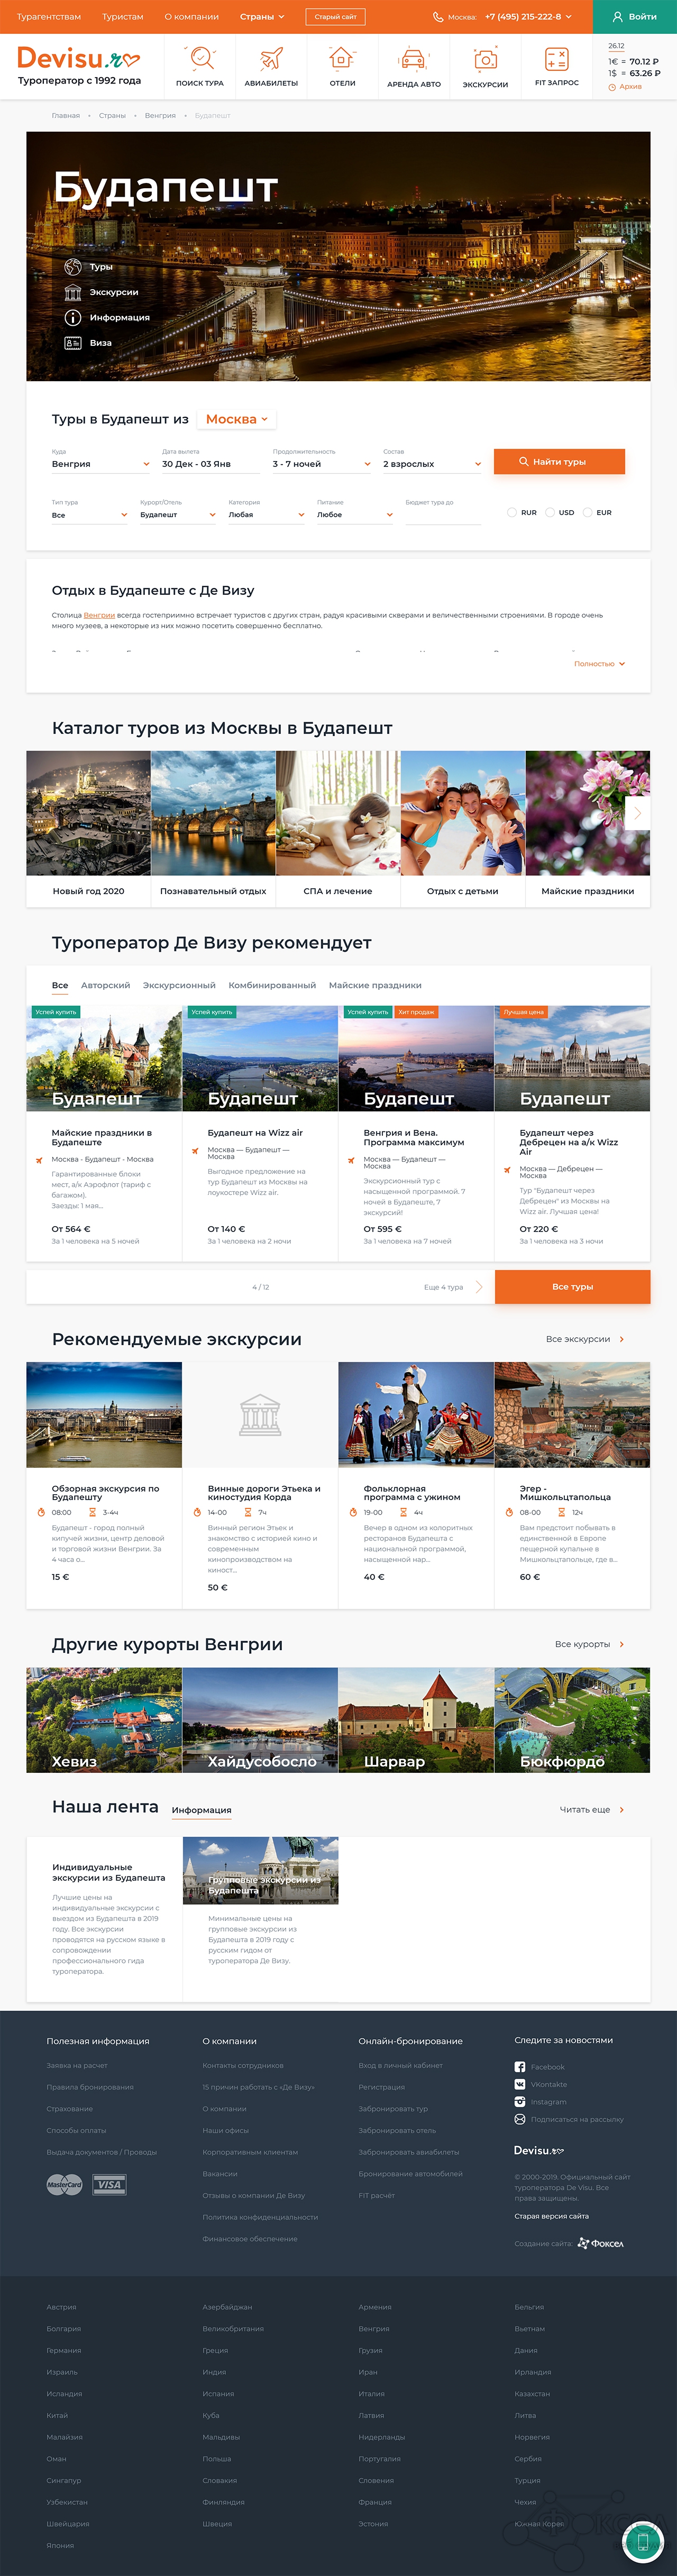Open the duration dropdown 3 - 7 ночей
Viewport: 677px width, 2576px height.
(x=322, y=464)
